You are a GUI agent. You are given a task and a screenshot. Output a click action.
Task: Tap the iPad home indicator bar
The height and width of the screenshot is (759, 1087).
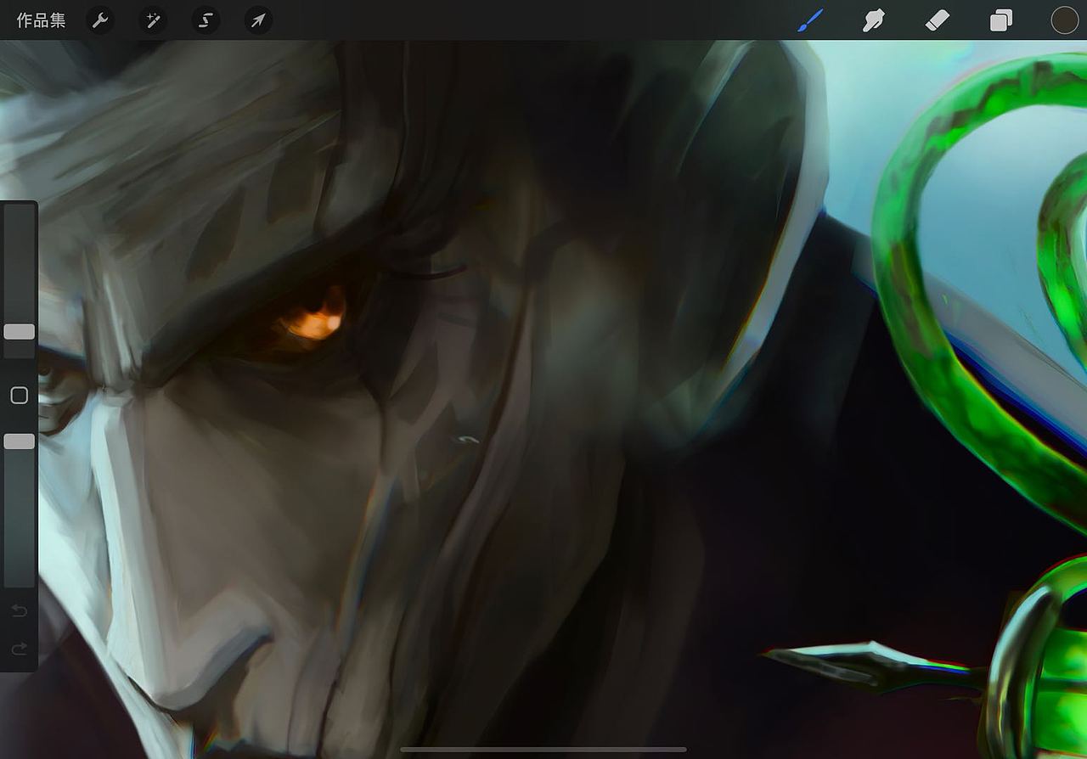pyautogui.click(x=543, y=750)
